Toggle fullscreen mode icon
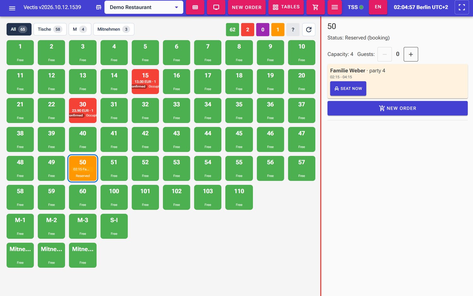The image size is (473, 296). pyautogui.click(x=462, y=7)
